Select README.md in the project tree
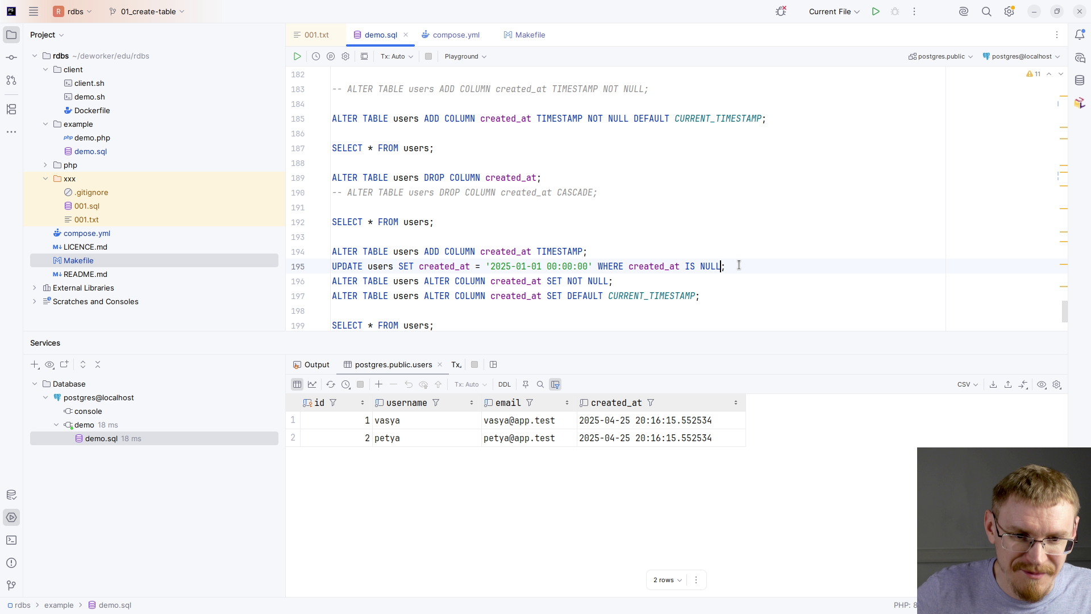1091x614 pixels. (85, 275)
